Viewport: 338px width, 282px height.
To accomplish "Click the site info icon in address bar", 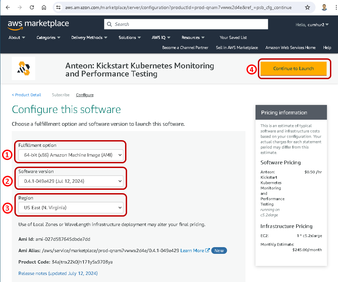I will pyautogui.click(x=58, y=7).
